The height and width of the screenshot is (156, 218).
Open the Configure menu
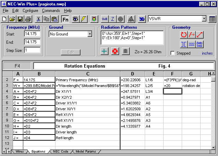click(30, 11)
